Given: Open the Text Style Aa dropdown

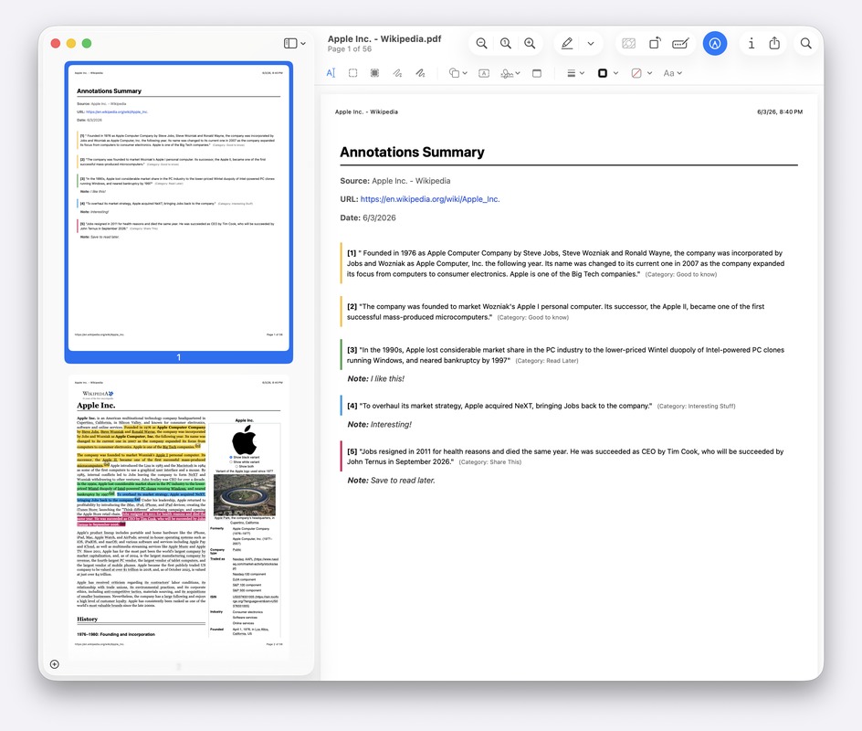Looking at the screenshot, I should [672, 73].
